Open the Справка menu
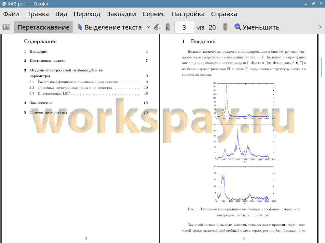This screenshot has height=243, width=325. [x=224, y=14]
